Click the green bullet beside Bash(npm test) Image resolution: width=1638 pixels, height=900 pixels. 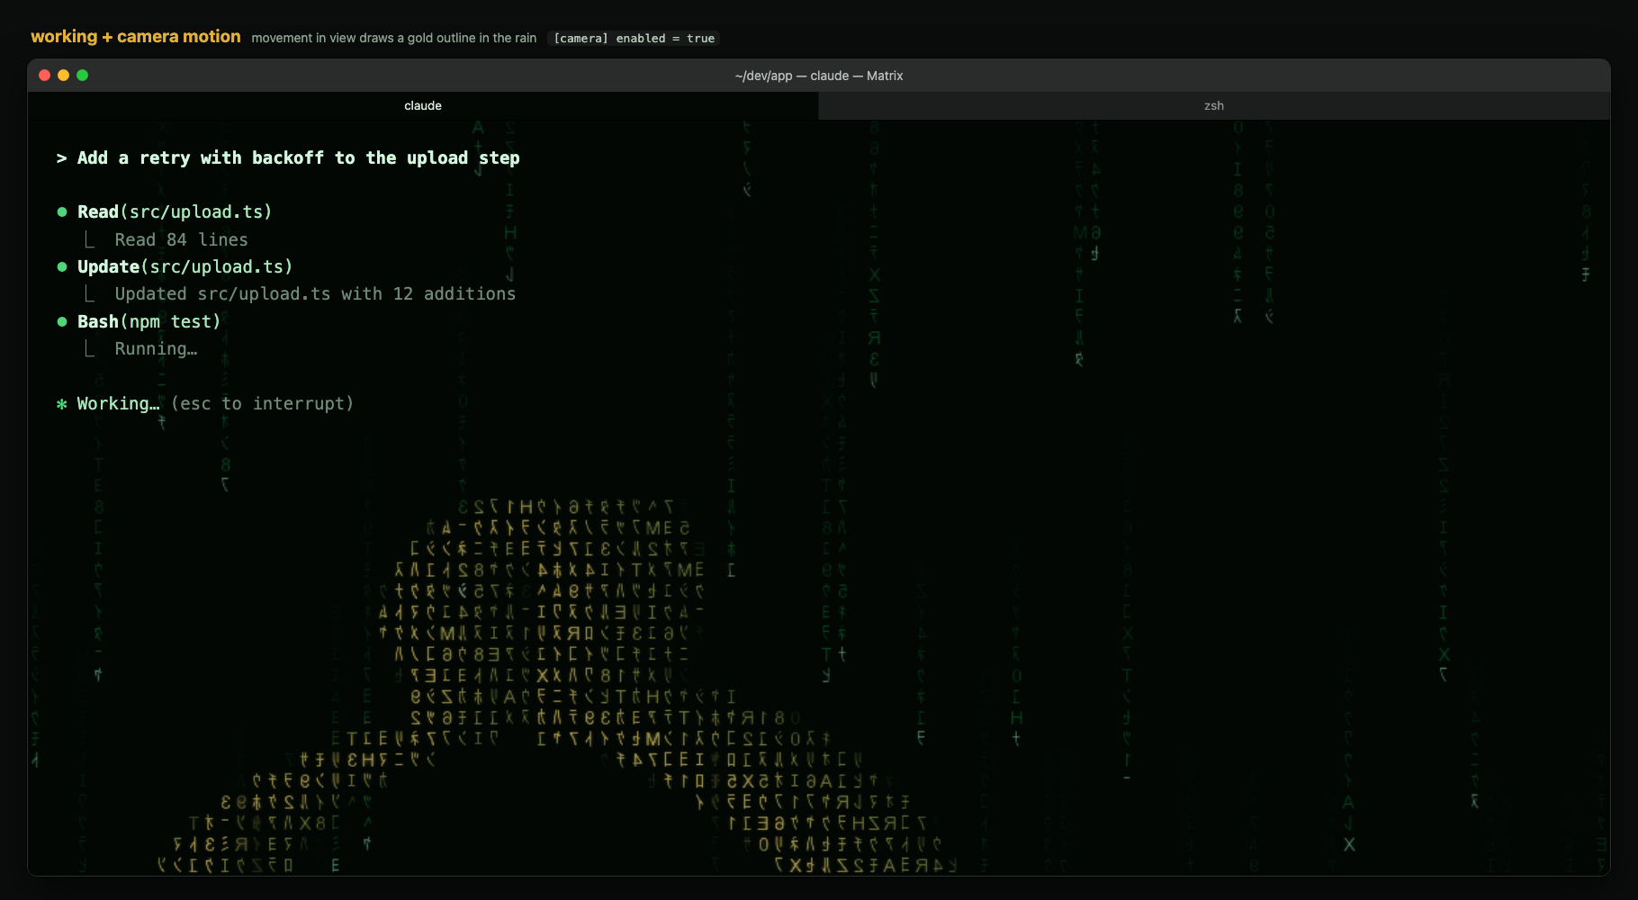pos(62,322)
